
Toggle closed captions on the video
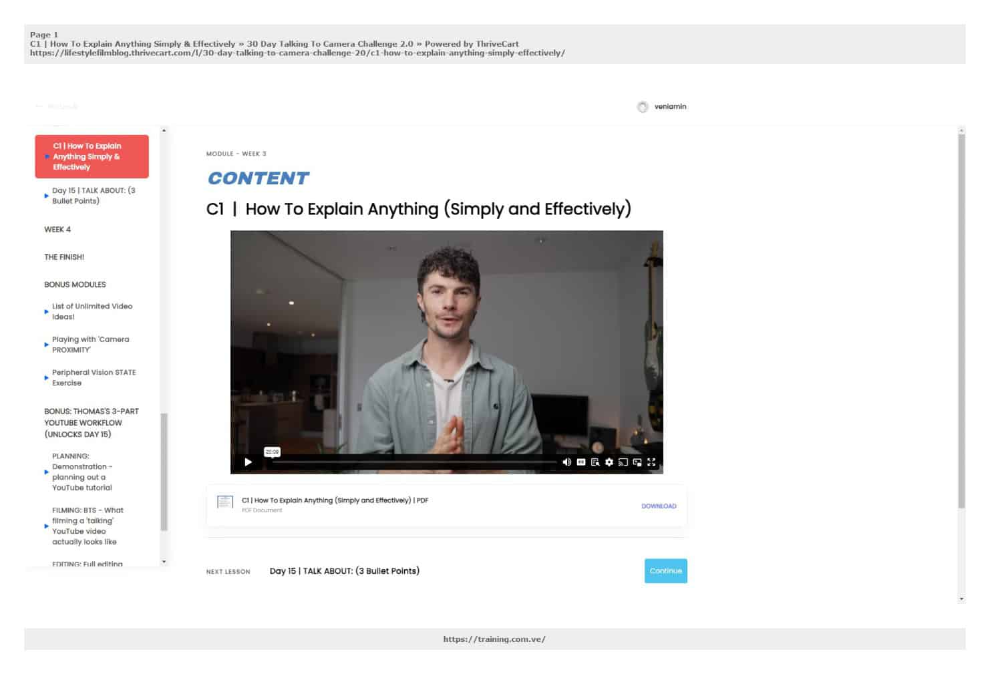pyautogui.click(x=581, y=462)
